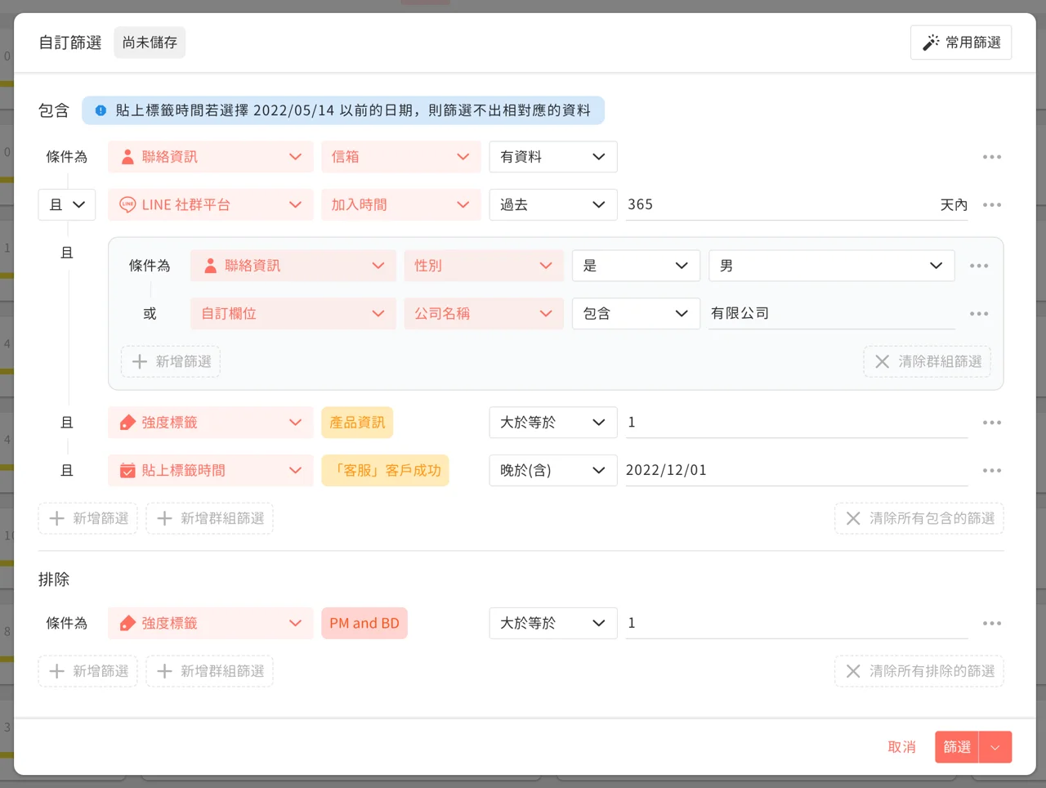Click the 取消 link
The width and height of the screenshot is (1046, 788).
pyautogui.click(x=901, y=747)
